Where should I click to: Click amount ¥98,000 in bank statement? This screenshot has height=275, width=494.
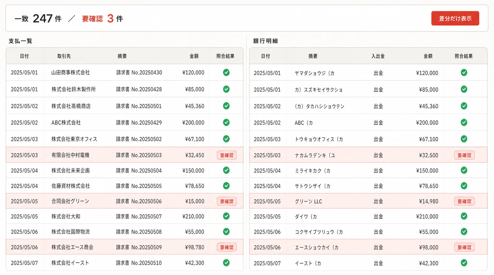coord(429,247)
